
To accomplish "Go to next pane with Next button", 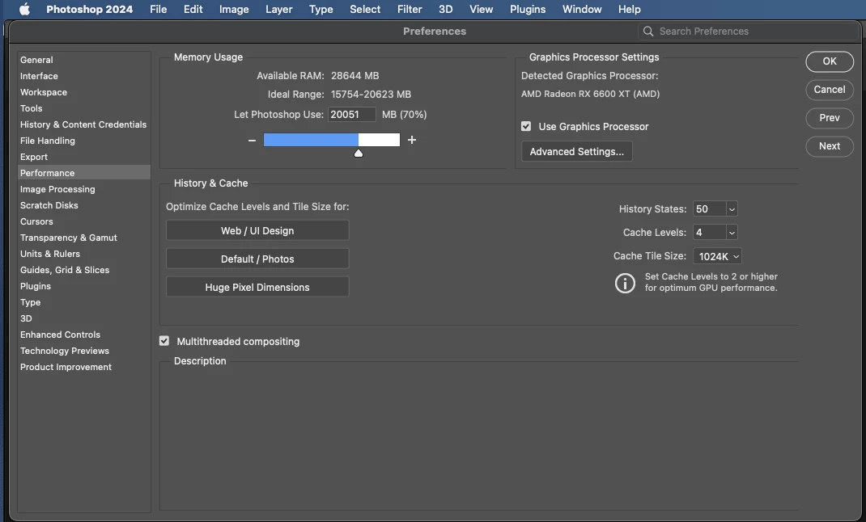I will pos(829,146).
